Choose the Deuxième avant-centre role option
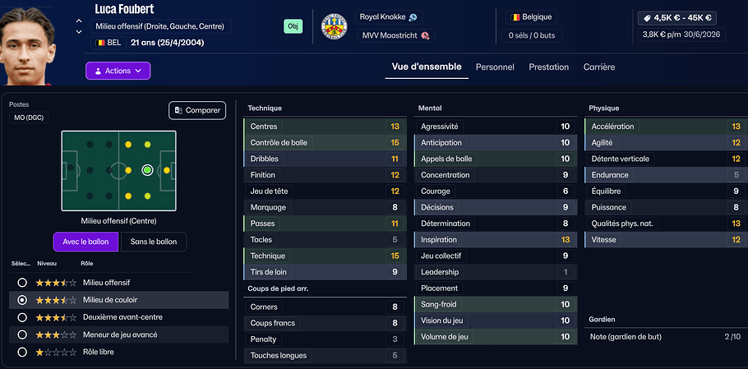The image size is (748, 369). [22, 317]
